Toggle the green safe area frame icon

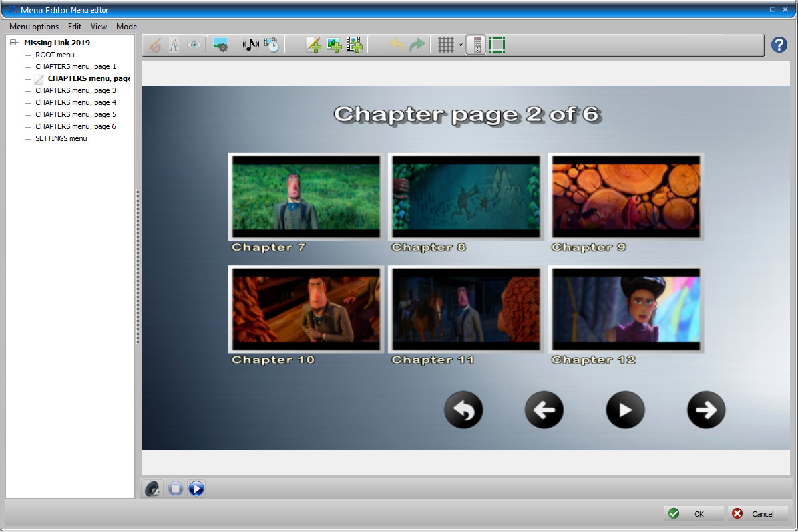pos(497,45)
